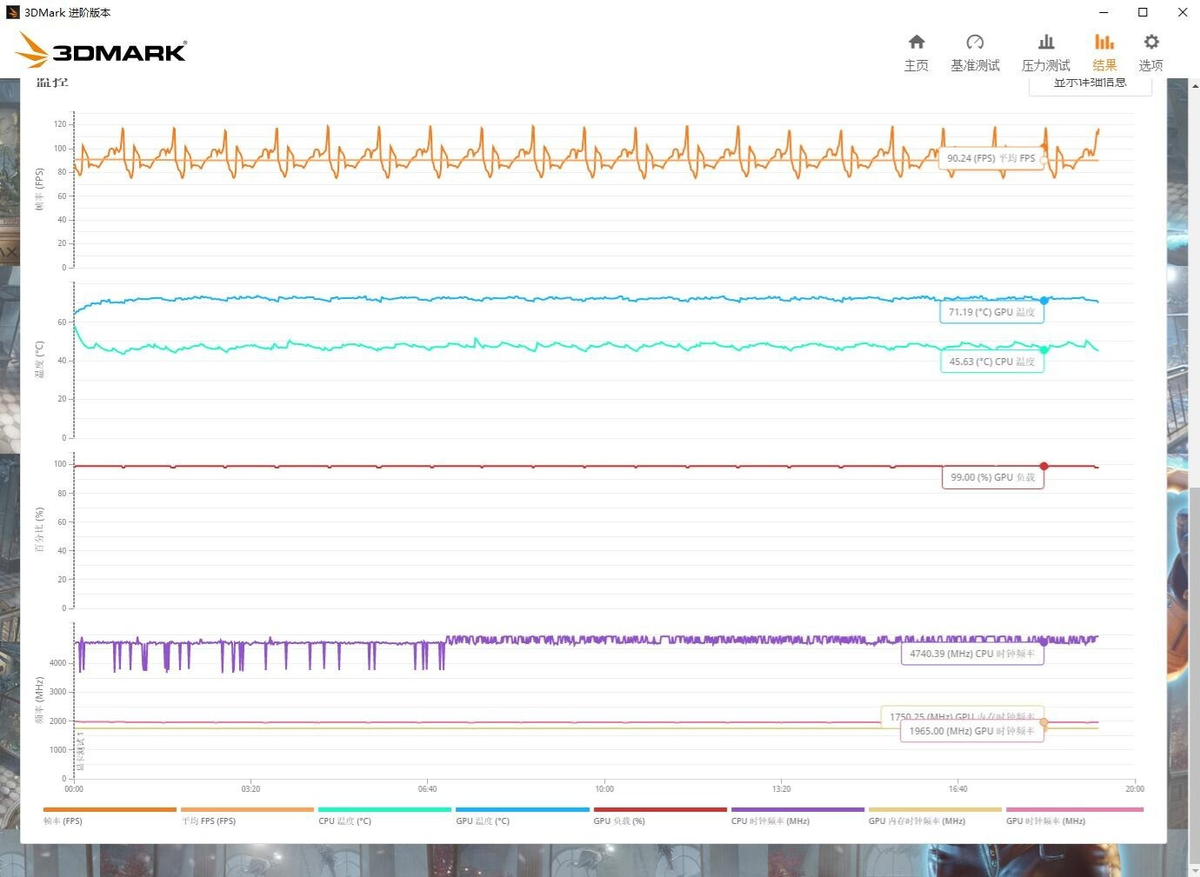1200x877 pixels.
Task: Toggle the GPU 温度 (°C) legend series
Action: 483,821
